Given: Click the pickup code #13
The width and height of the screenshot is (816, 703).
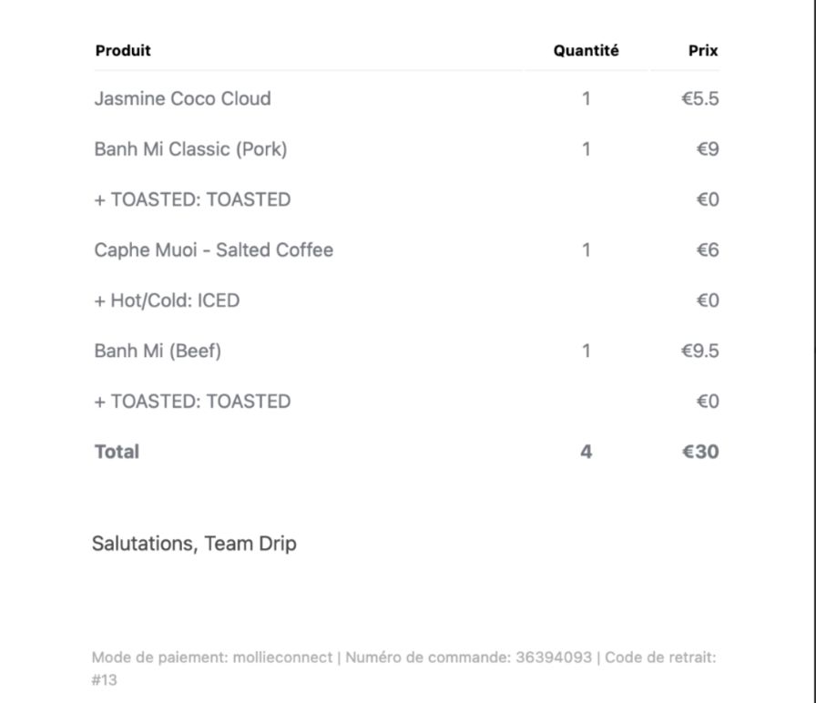Looking at the screenshot, I should 104,680.
